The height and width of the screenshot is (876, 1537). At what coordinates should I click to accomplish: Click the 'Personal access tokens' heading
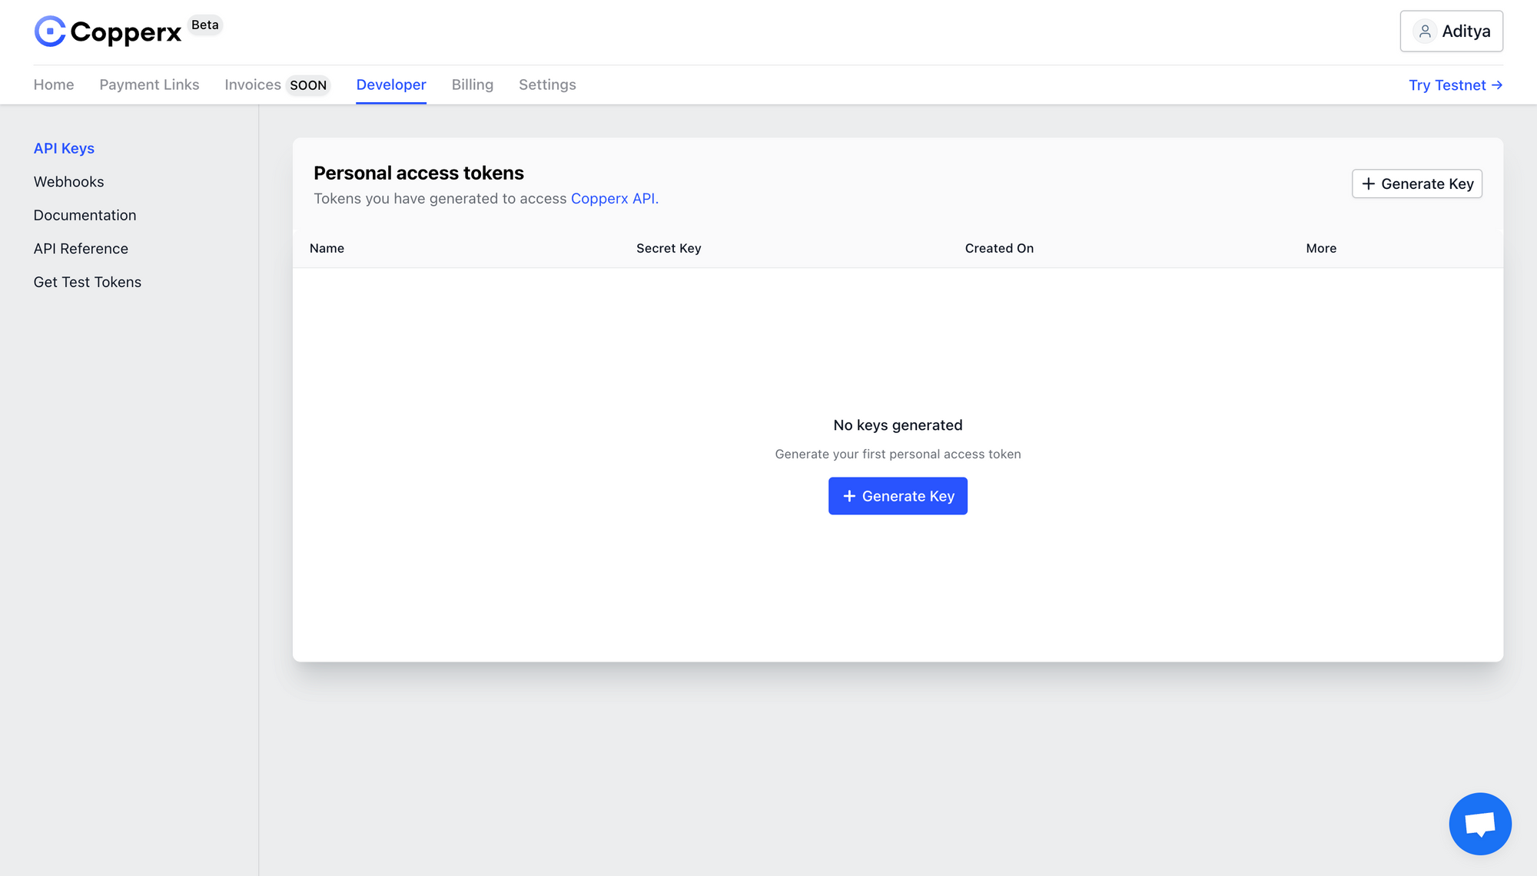[419, 173]
